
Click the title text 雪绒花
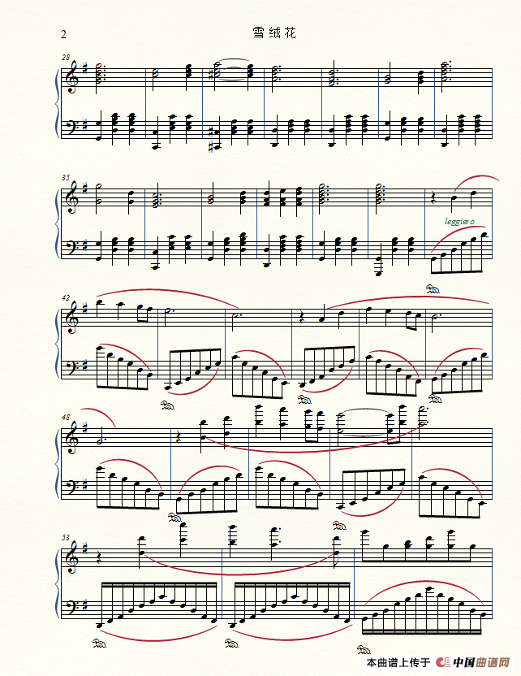point(274,32)
